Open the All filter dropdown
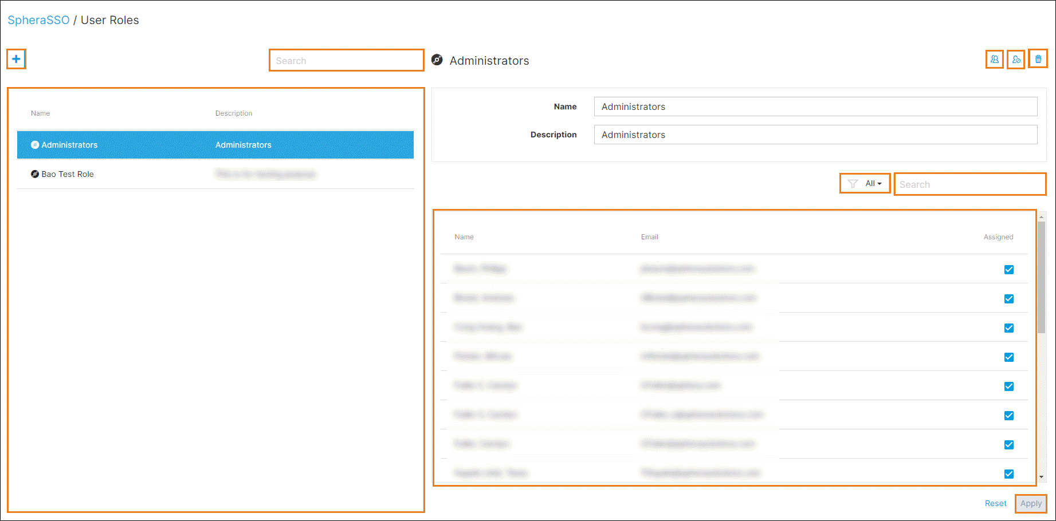Image resolution: width=1056 pixels, height=521 pixels. click(x=873, y=184)
